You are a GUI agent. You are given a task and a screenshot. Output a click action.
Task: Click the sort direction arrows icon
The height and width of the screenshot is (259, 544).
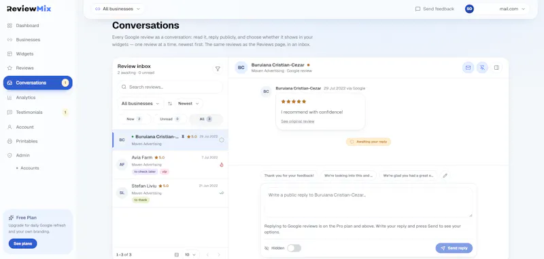[x=169, y=103]
